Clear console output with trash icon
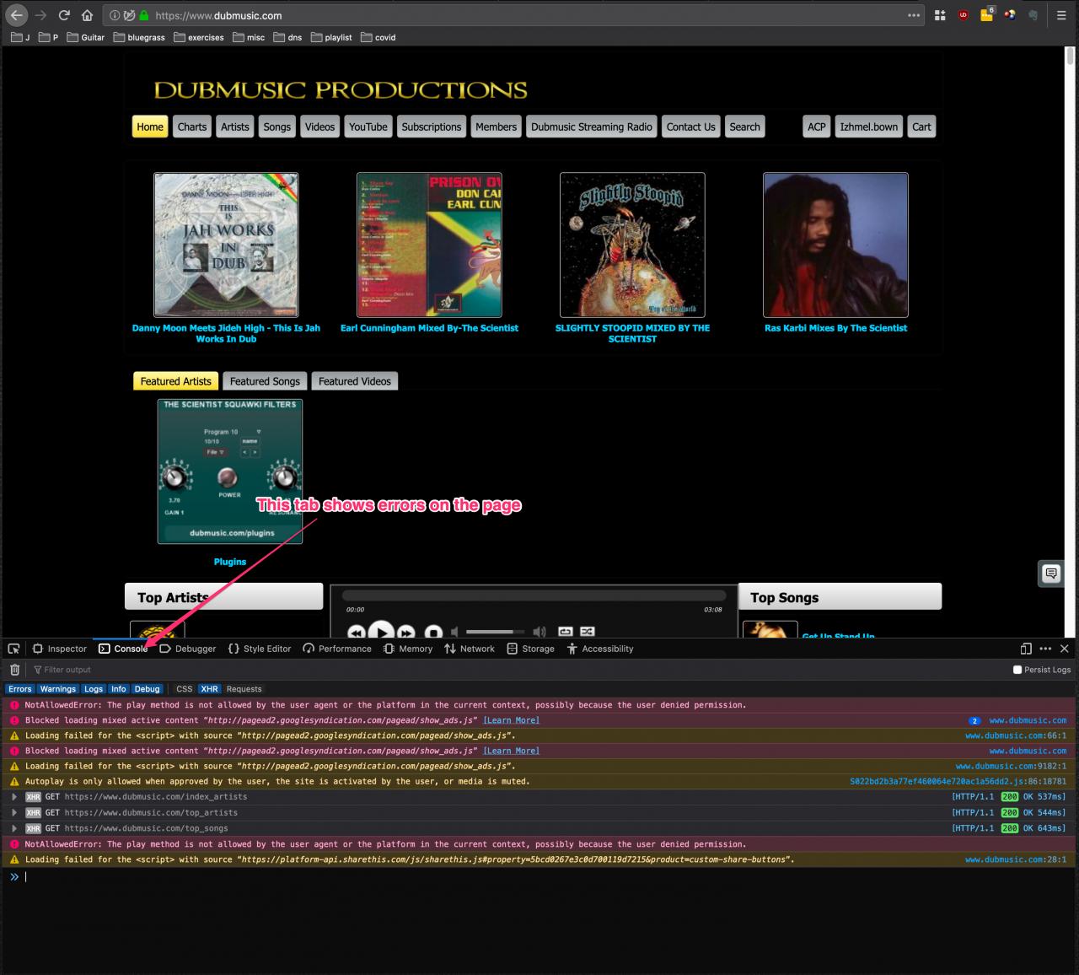The width and height of the screenshot is (1079, 975). pyautogui.click(x=14, y=670)
